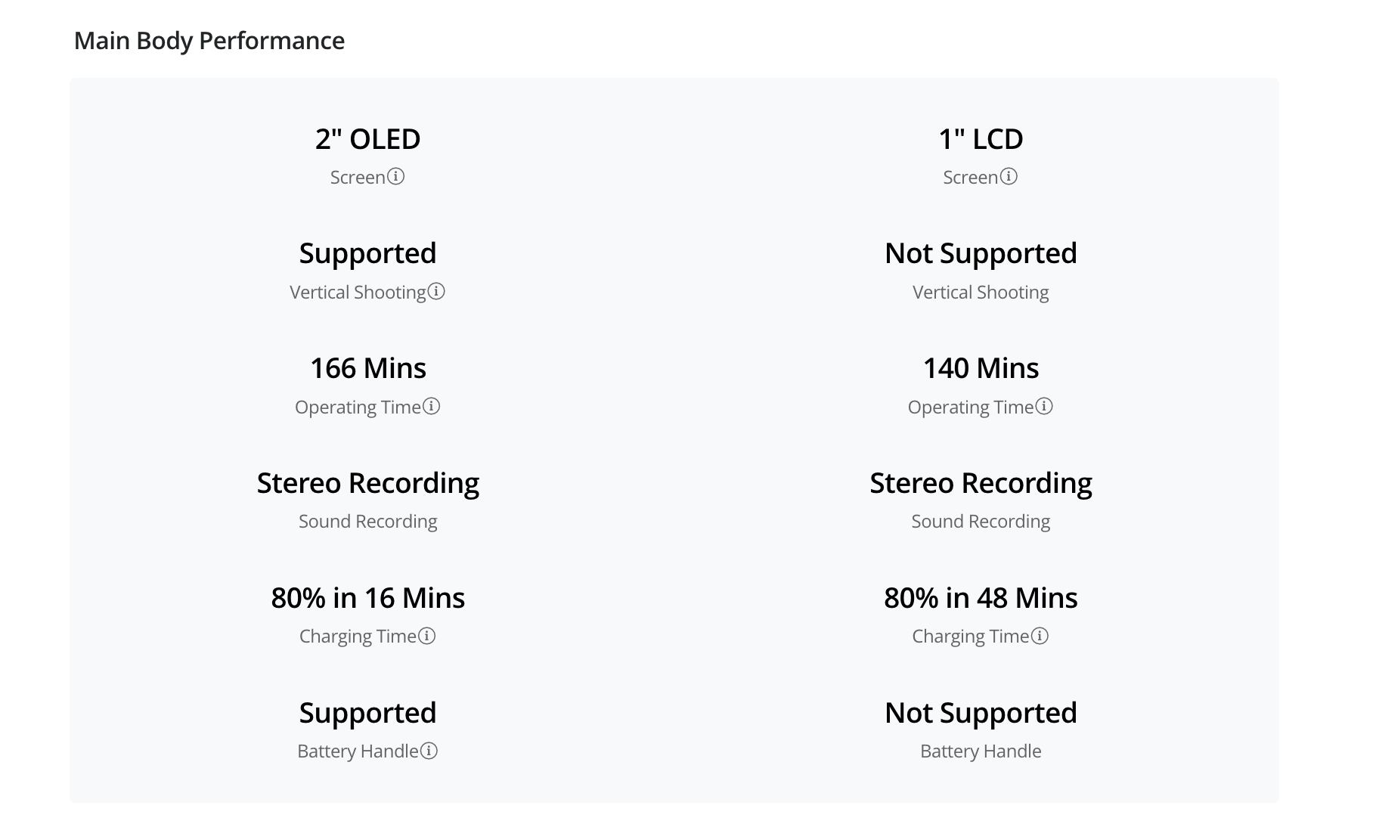Click the 166 Mins operating time text
The height and width of the screenshot is (821, 1379).
pos(368,368)
